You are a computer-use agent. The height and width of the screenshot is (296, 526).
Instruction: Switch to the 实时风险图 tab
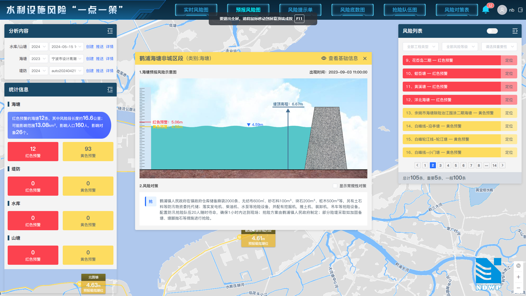click(196, 10)
